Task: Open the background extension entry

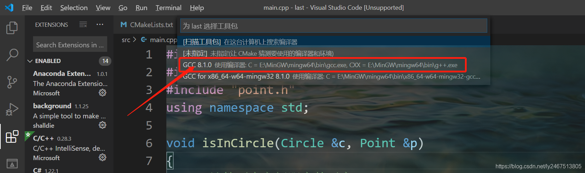Action: click(70, 116)
